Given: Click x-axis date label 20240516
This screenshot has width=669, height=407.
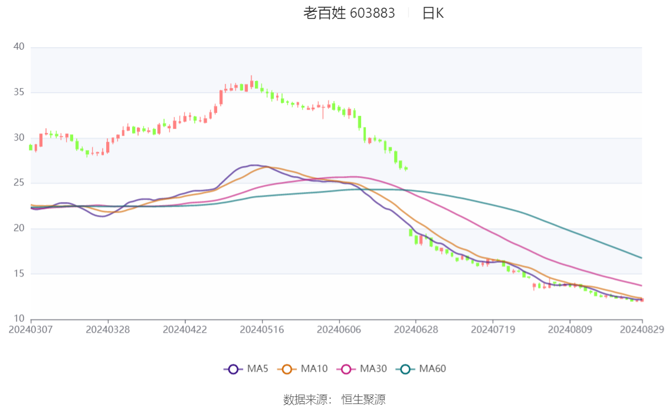Looking at the screenshot, I should point(262,330).
